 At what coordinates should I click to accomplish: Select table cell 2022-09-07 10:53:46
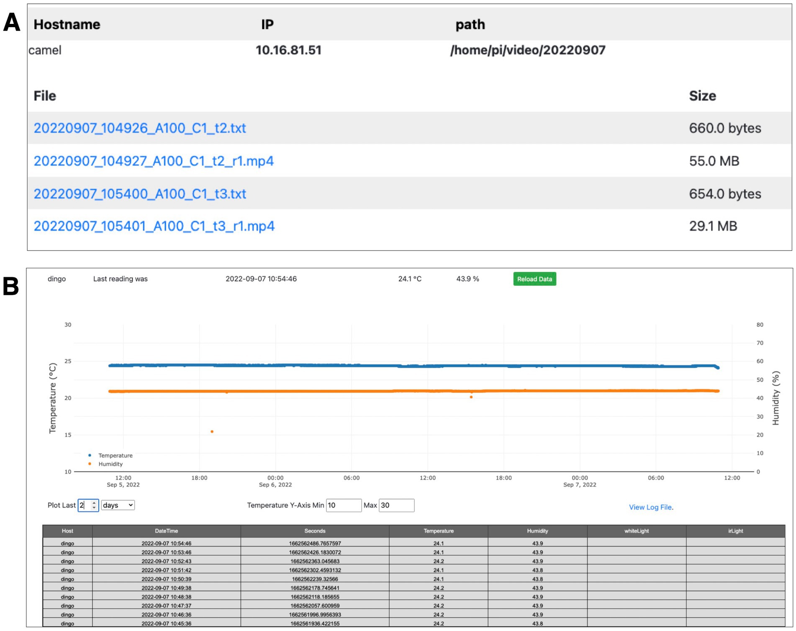point(166,552)
